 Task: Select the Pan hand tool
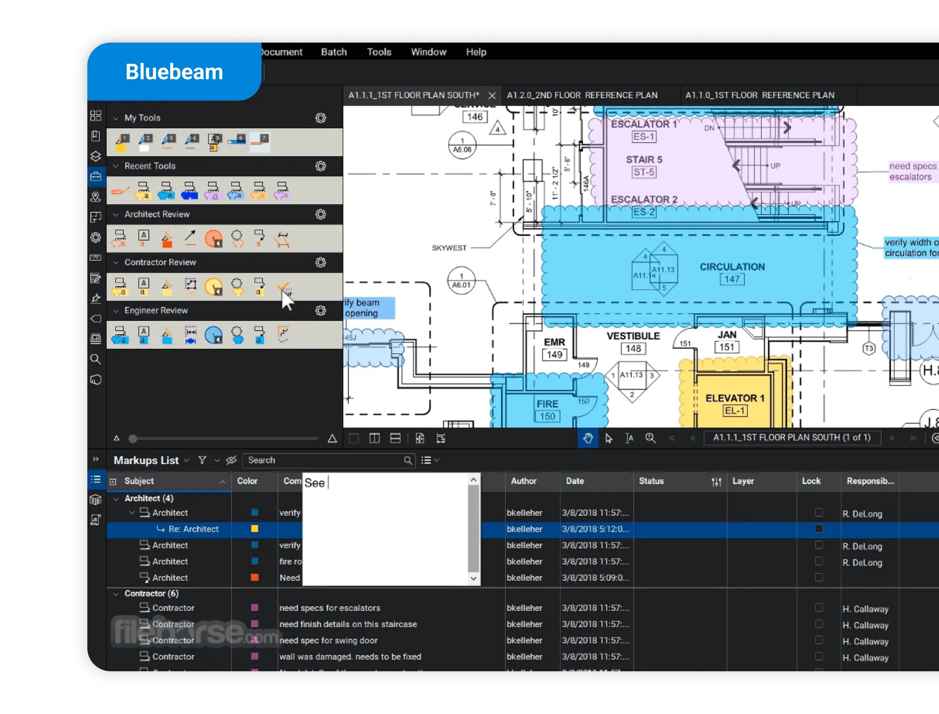588,438
